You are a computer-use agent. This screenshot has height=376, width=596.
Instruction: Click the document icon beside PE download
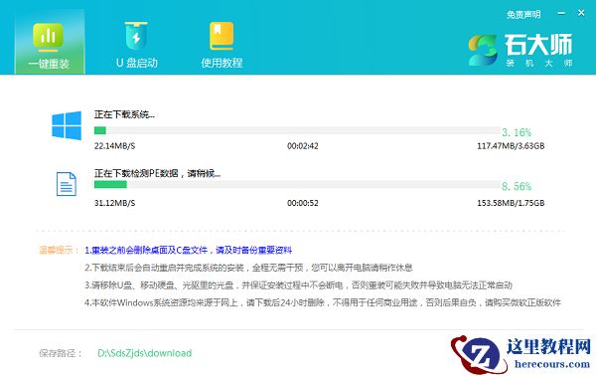coord(67,184)
